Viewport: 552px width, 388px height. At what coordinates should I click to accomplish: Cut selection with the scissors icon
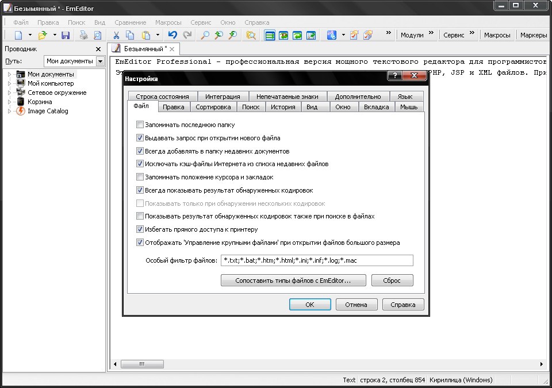(116, 35)
